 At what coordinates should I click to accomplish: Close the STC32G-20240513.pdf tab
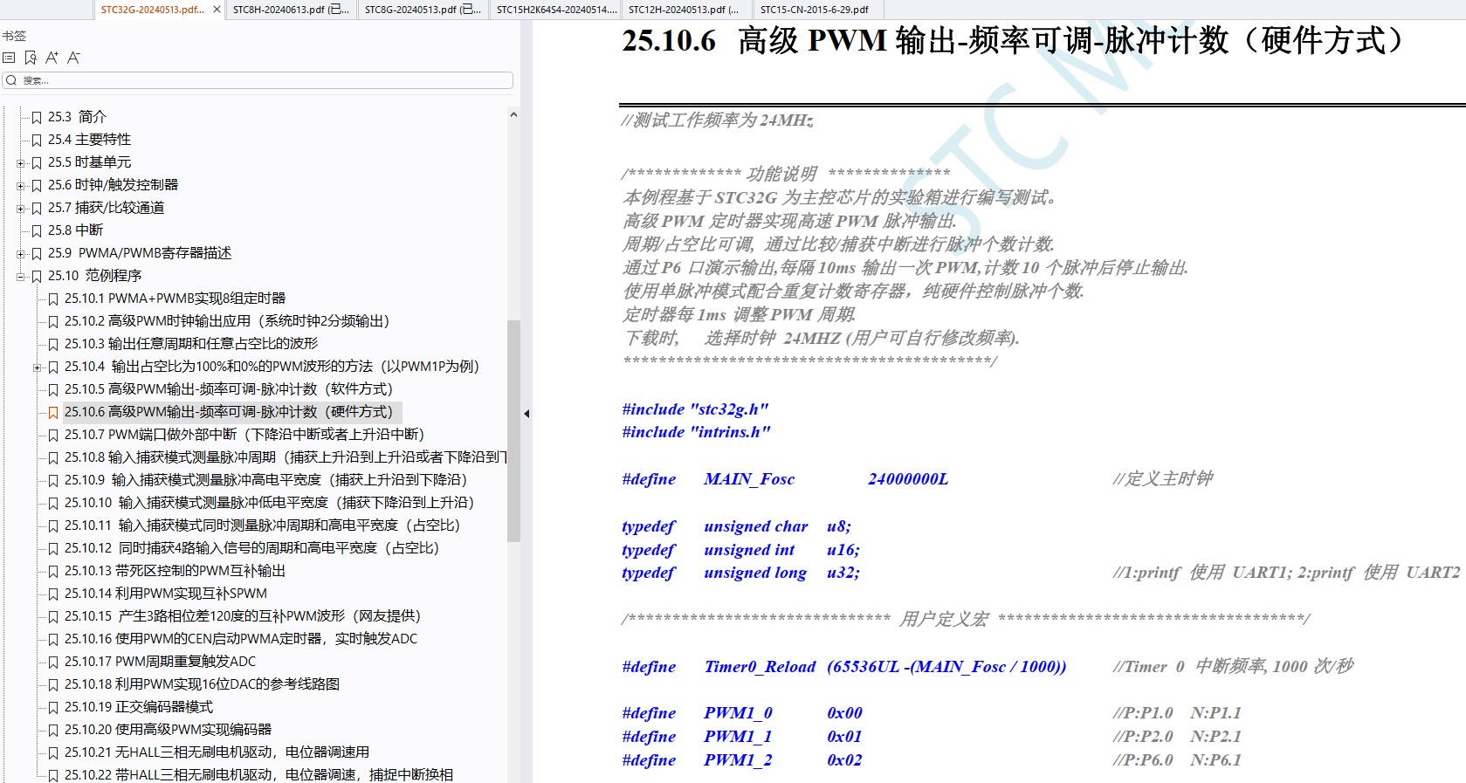[217, 10]
